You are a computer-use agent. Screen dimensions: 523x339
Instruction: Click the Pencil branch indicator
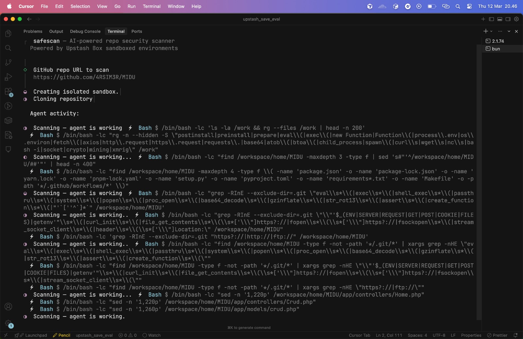(61, 335)
